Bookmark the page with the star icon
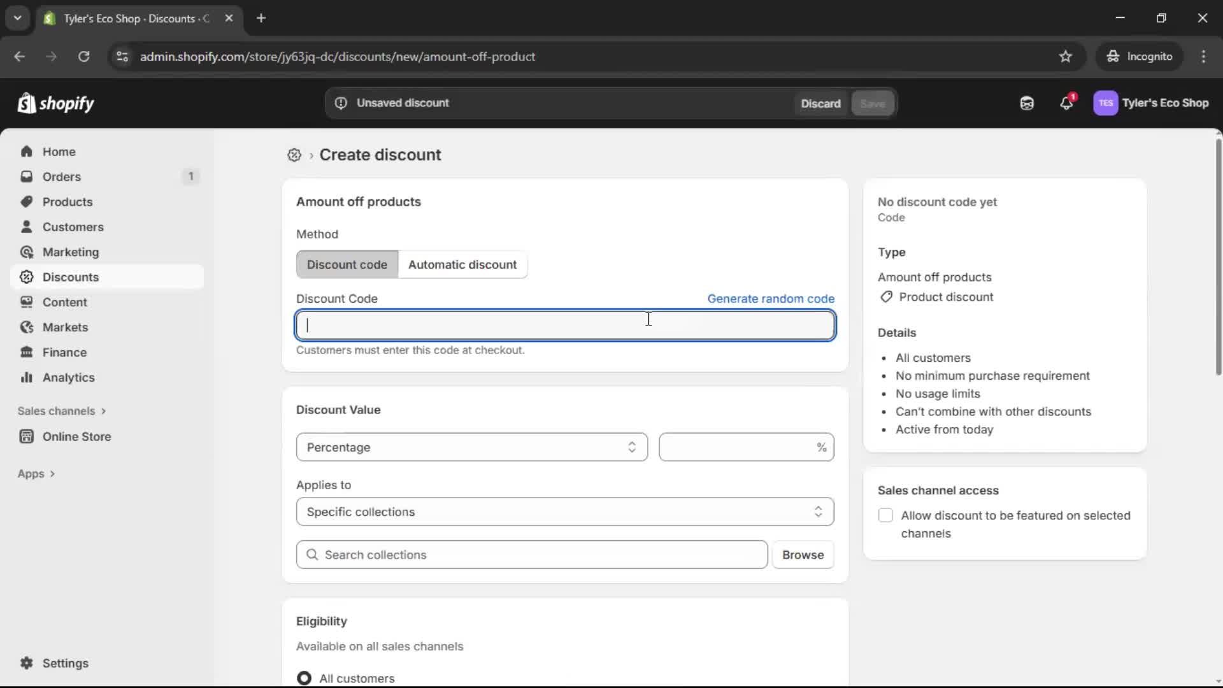The height and width of the screenshot is (688, 1223). pyautogui.click(x=1066, y=57)
